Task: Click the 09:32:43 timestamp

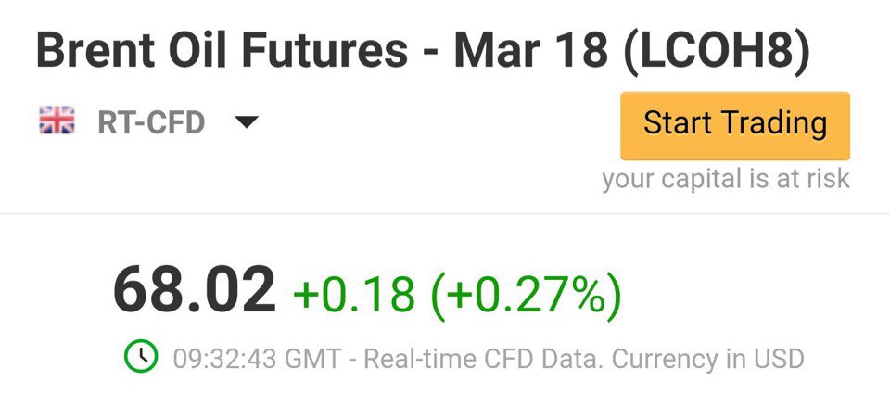Action: pos(224,359)
